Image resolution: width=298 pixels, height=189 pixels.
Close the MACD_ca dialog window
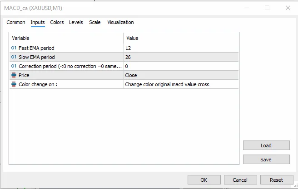click(x=288, y=8)
